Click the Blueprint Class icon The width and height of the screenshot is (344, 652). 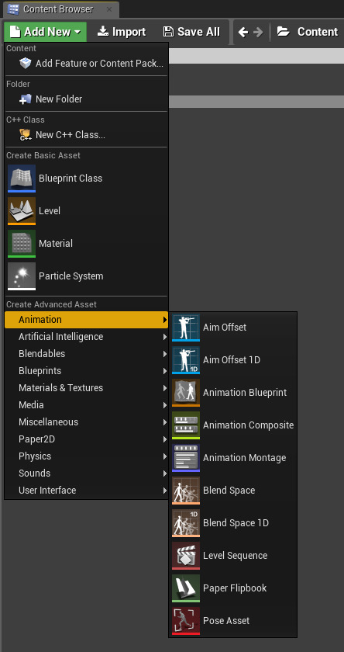tap(22, 179)
